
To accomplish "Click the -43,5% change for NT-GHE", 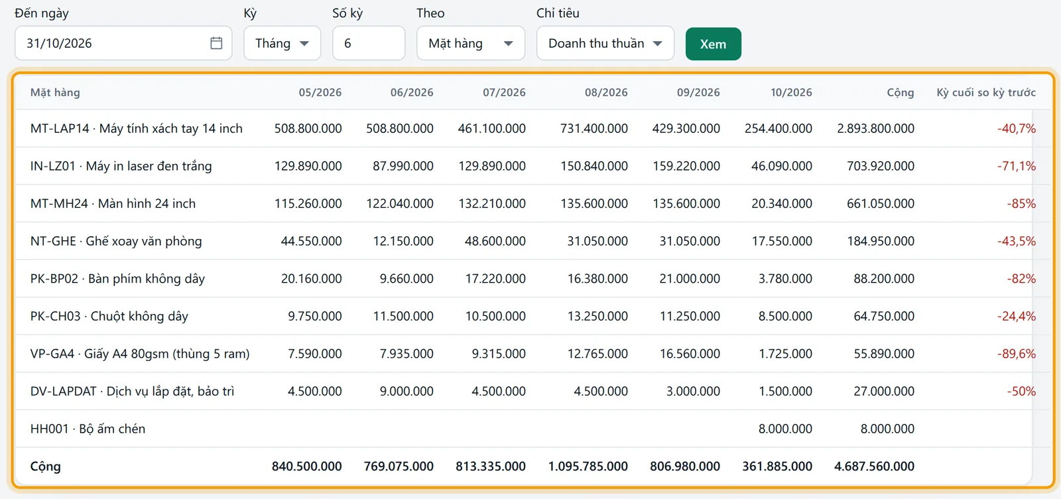I will (x=1017, y=241).
